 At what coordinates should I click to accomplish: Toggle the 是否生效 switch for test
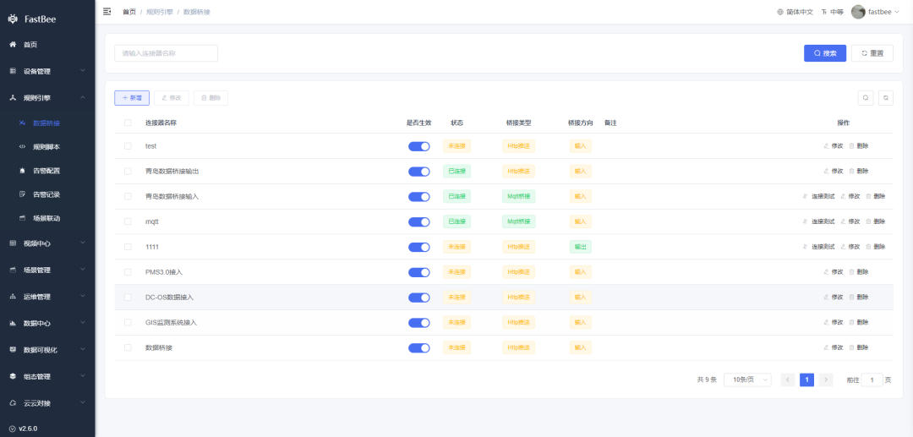[x=419, y=146]
